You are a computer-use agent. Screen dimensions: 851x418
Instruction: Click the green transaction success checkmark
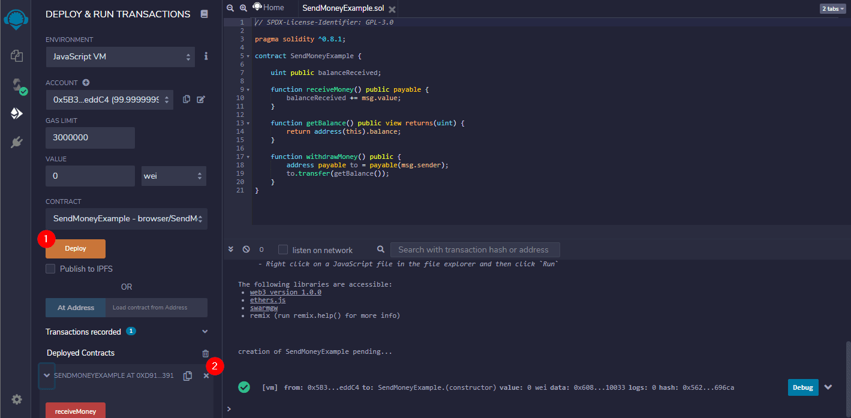coord(244,387)
